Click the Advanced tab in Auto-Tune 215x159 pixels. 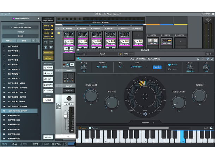click(x=145, y=122)
